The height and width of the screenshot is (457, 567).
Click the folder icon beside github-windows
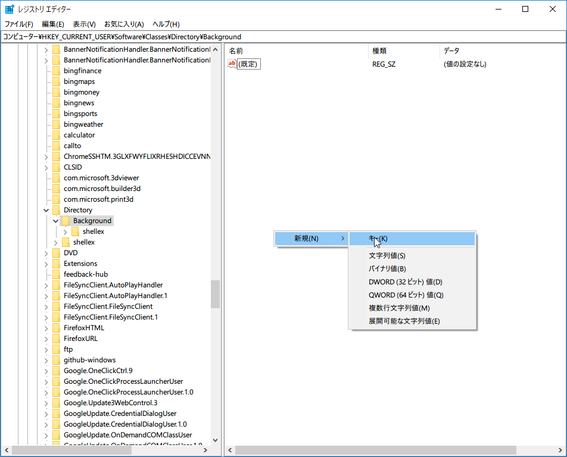56,360
